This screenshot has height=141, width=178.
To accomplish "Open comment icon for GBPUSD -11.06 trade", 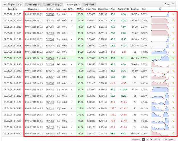I will pos(173,102).
